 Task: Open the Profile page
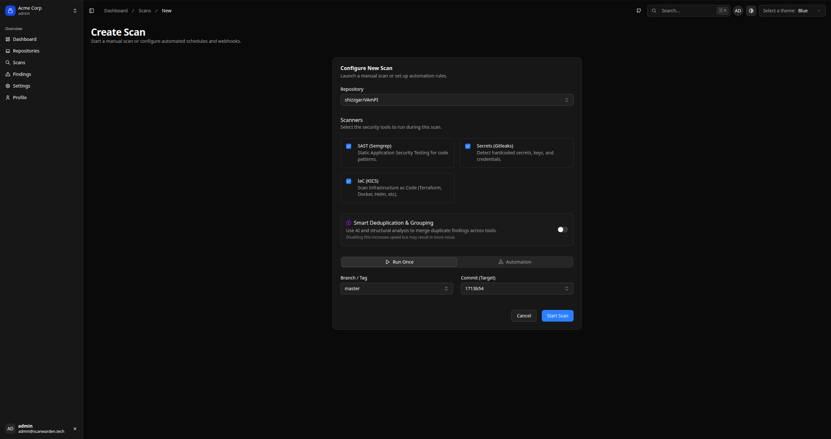[x=19, y=97]
